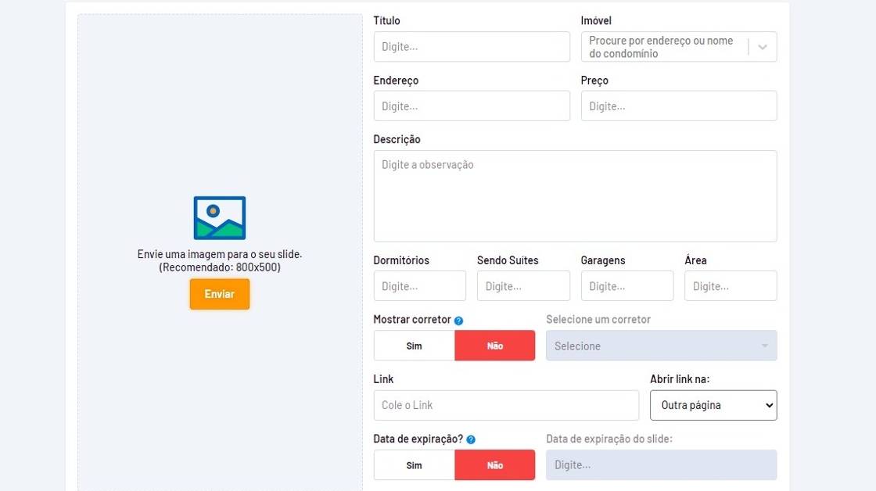Screen dimensions: 876x491
Task: Click the Descrição text area
Action: pos(575,195)
